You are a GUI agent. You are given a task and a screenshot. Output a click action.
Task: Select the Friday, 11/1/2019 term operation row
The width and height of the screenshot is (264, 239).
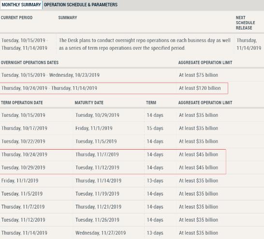(x=132, y=181)
